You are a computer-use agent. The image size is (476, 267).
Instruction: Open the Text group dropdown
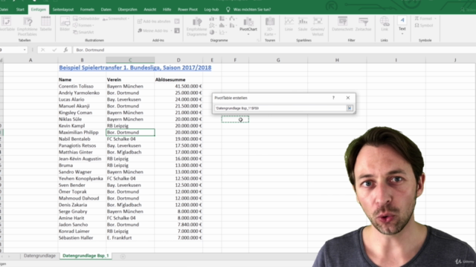click(402, 26)
